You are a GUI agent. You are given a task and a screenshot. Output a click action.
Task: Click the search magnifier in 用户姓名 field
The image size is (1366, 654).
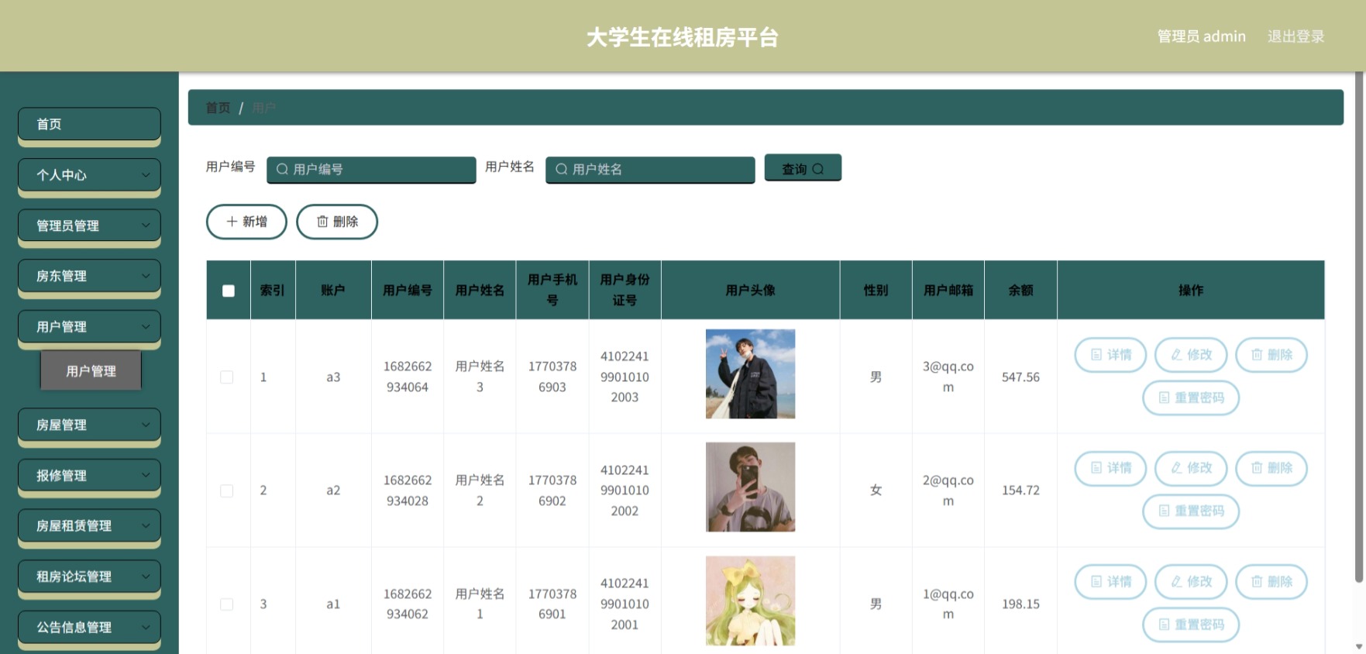(561, 169)
